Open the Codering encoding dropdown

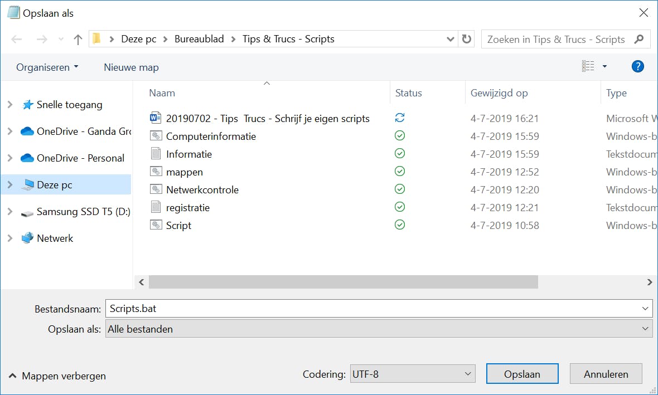pos(413,374)
